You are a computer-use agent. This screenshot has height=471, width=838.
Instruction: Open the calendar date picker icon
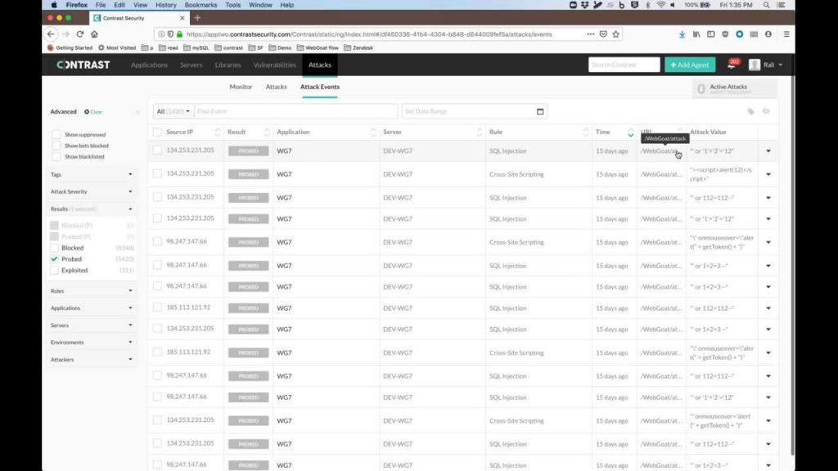pyautogui.click(x=540, y=111)
